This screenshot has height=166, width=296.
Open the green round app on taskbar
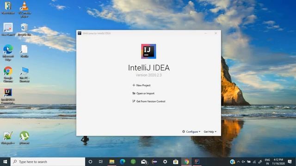[x=133, y=162]
